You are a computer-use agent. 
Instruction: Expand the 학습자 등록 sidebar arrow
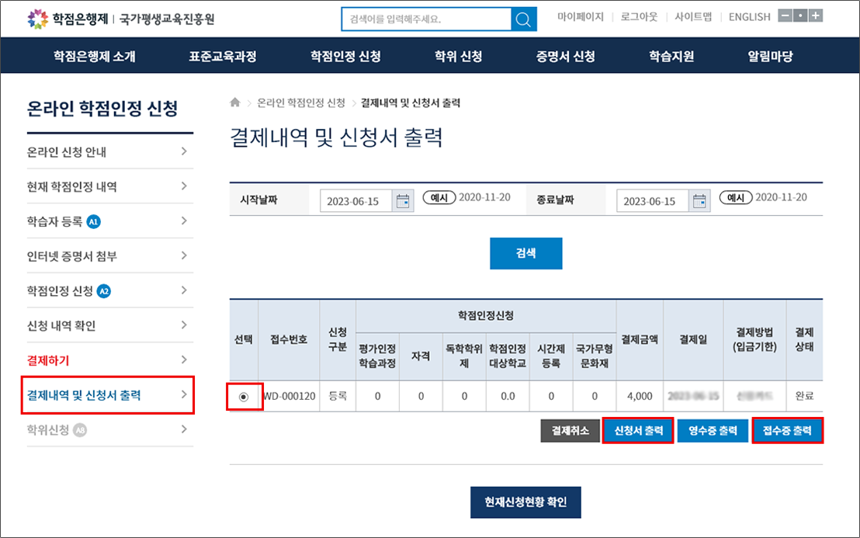click(184, 221)
